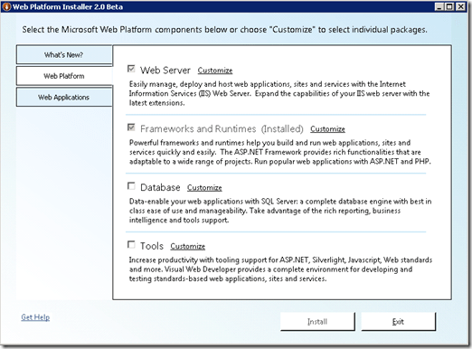The width and height of the screenshot is (472, 349).
Task: Click the 'Web Platform Installer 2.0 Beta' title text
Action: pos(68,6)
